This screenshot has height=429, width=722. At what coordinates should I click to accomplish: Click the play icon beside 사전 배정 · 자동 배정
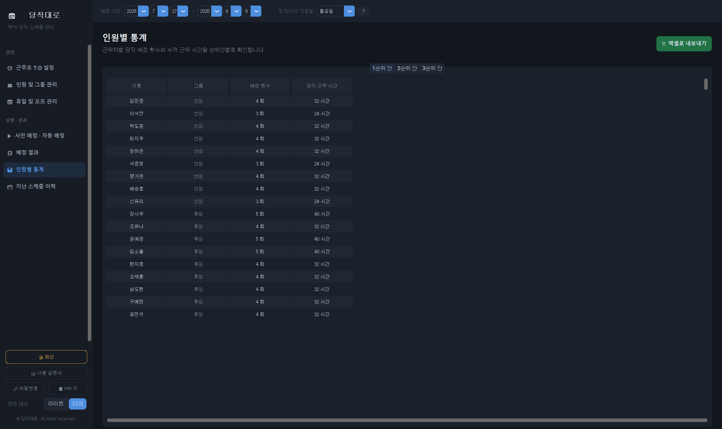coord(9,136)
